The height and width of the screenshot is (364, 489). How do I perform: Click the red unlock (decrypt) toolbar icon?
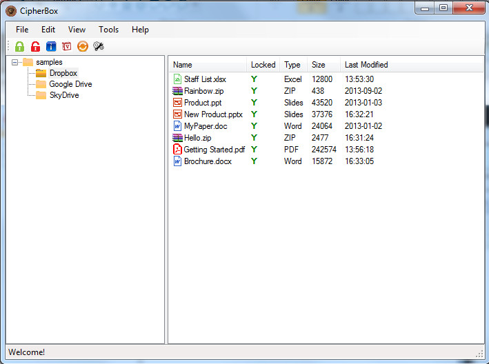click(x=35, y=47)
